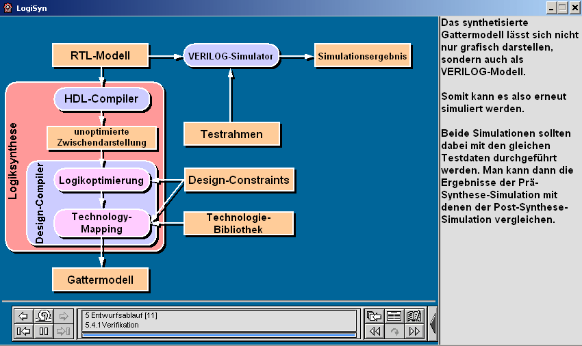Click the stacked pages back-arrow icon
The width and height of the screenshot is (582, 346).
[374, 316]
